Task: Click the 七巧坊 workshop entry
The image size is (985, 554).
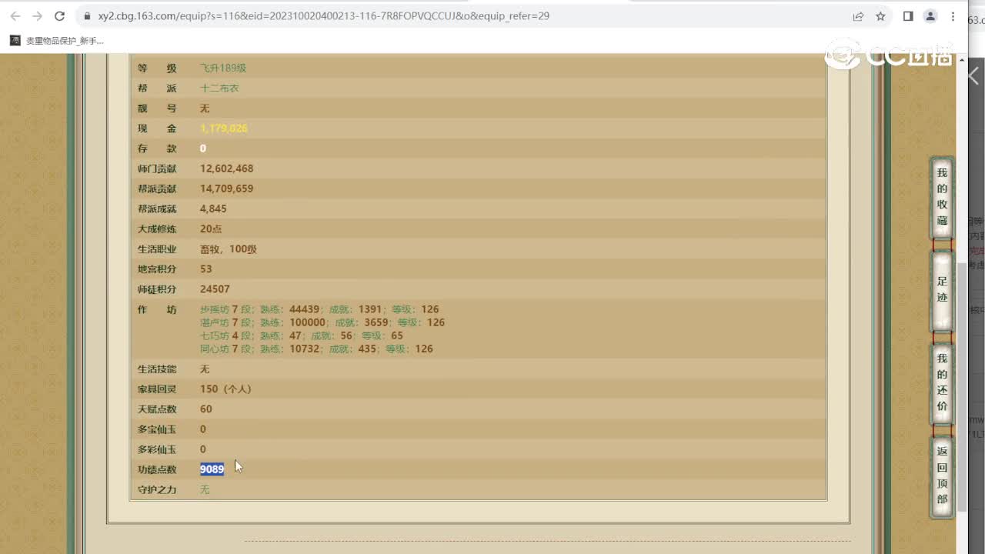Action: (x=302, y=335)
